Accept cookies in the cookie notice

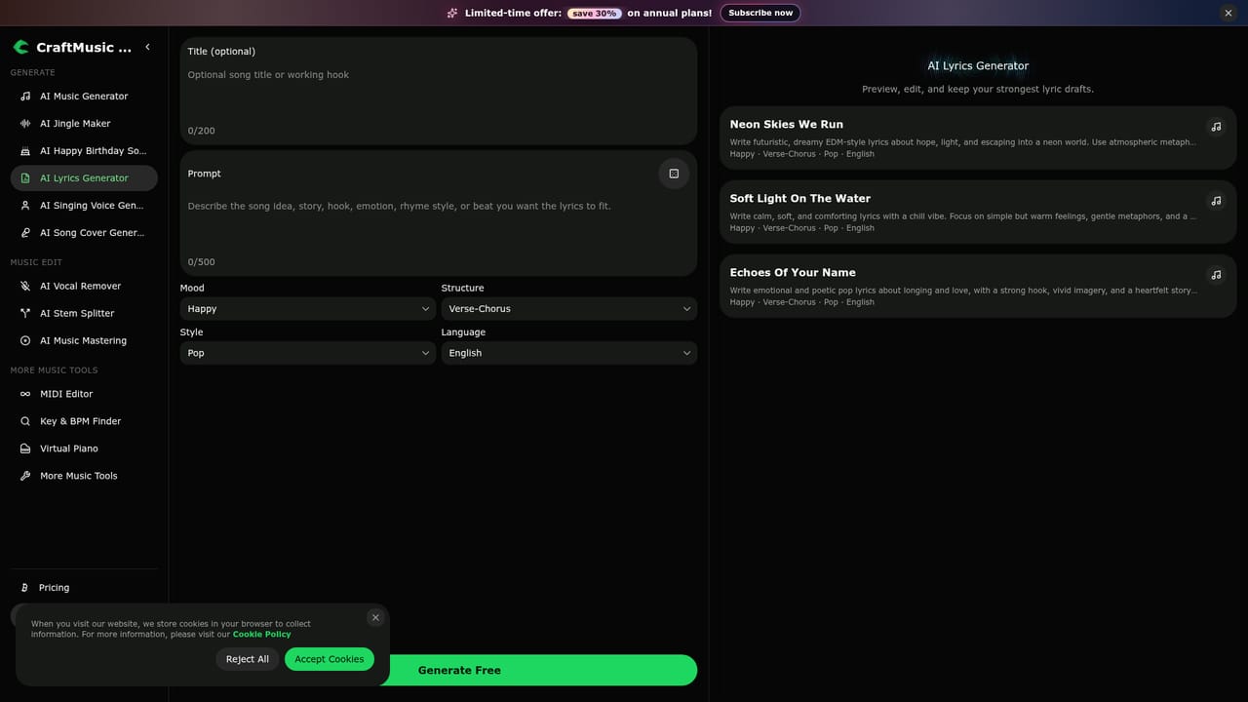pos(330,659)
